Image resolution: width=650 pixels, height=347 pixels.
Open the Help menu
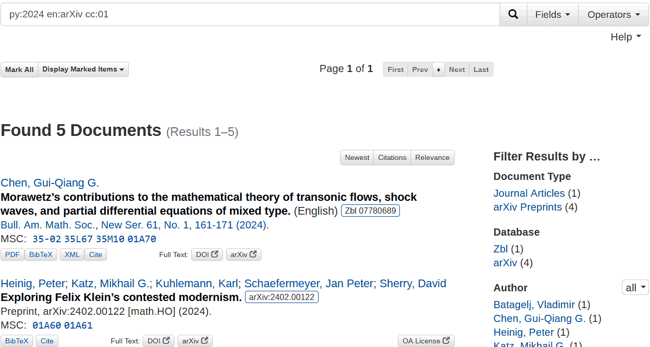(x=625, y=37)
